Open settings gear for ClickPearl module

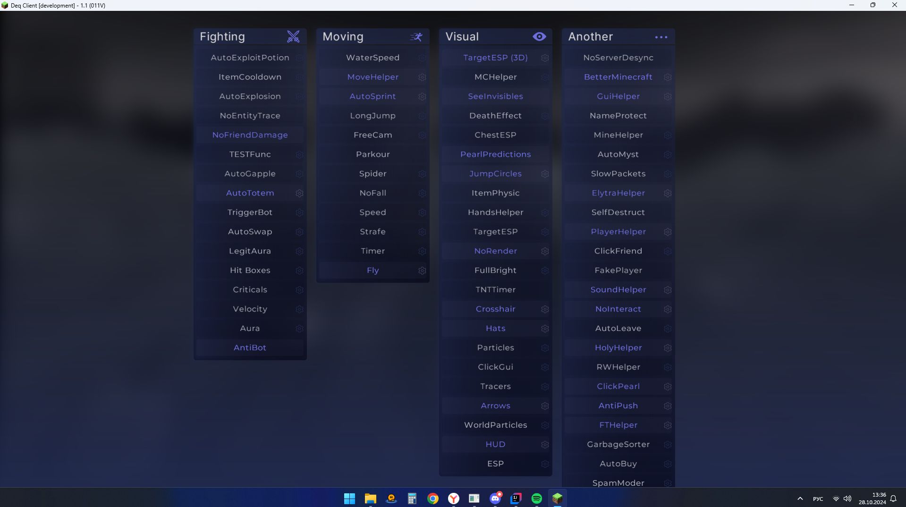pos(668,387)
